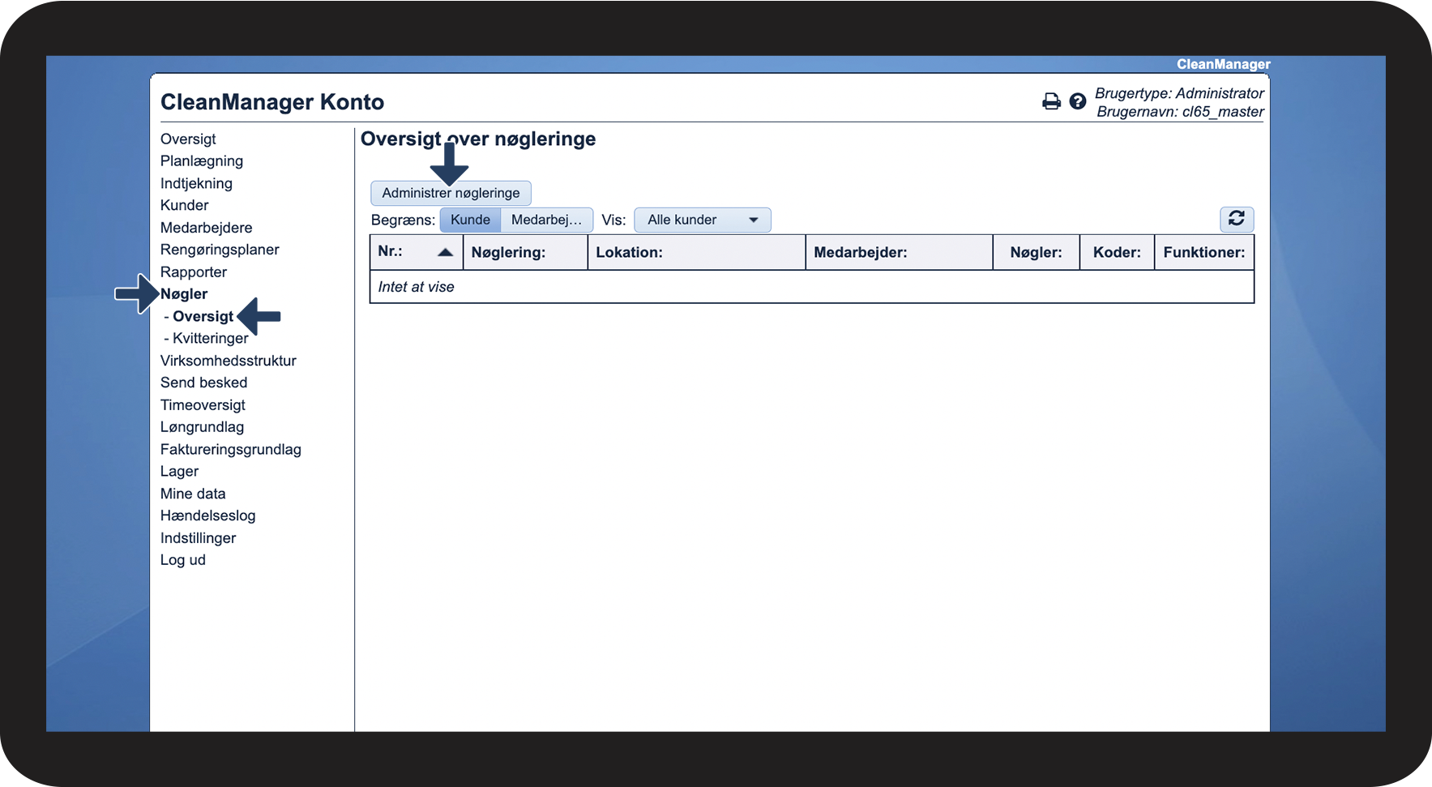
Task: Select Kunde filter toggle
Action: pos(470,220)
